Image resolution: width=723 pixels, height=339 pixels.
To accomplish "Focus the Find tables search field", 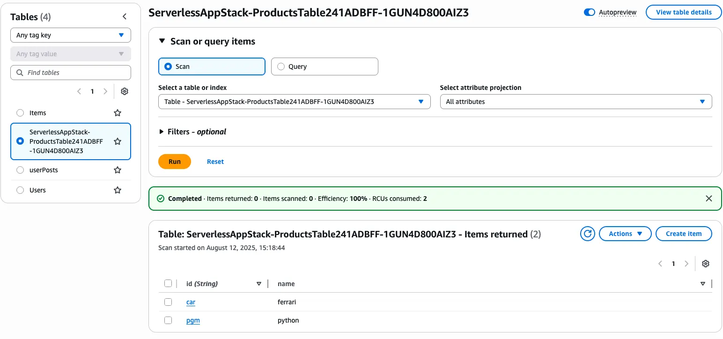I will point(71,73).
